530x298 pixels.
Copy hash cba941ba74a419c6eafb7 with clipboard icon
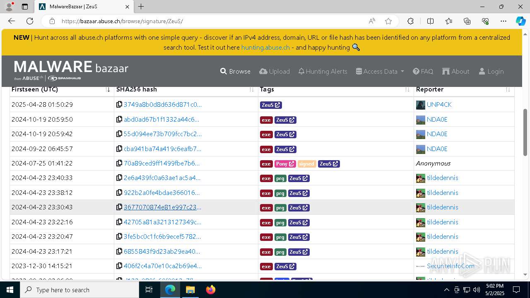(119, 149)
